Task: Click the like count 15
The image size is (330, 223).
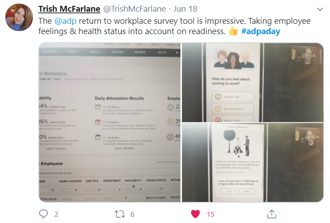Action: [x=210, y=214]
